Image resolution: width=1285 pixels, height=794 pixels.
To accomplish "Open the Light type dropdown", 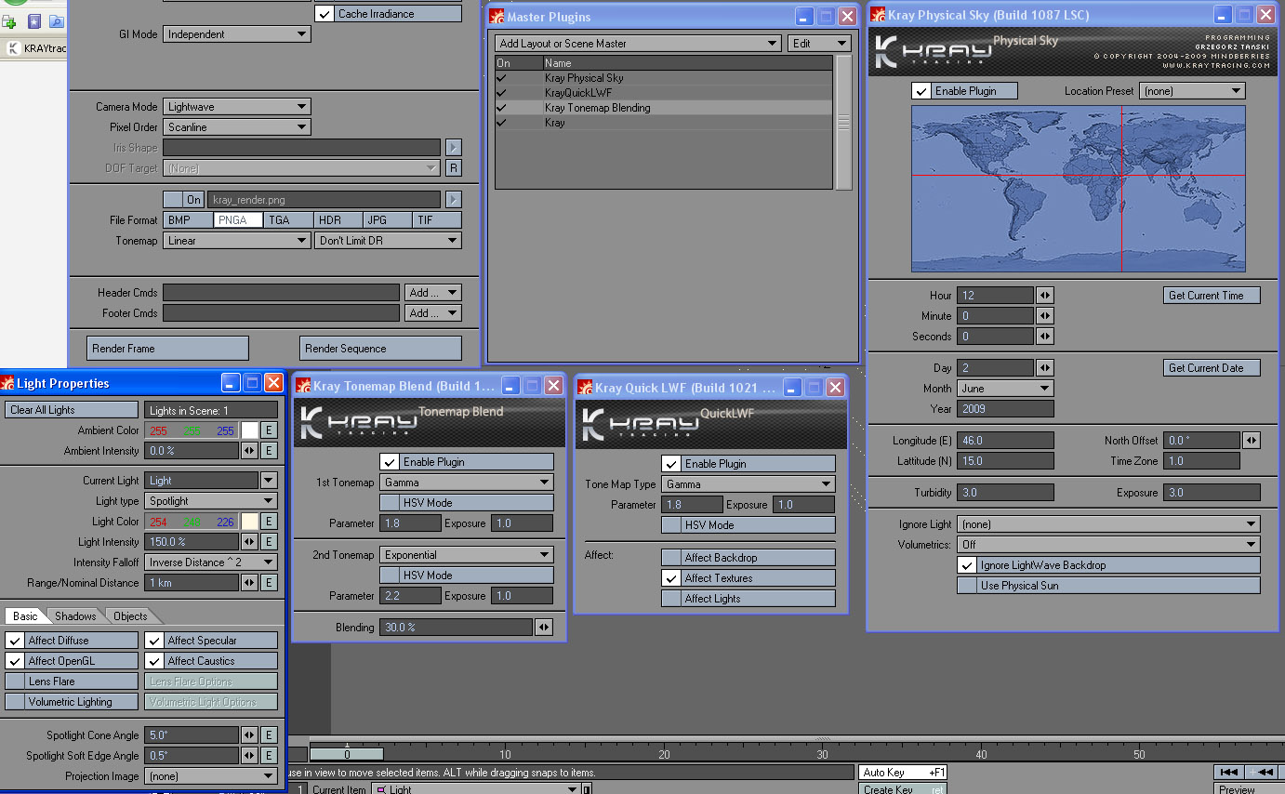I will tap(211, 501).
